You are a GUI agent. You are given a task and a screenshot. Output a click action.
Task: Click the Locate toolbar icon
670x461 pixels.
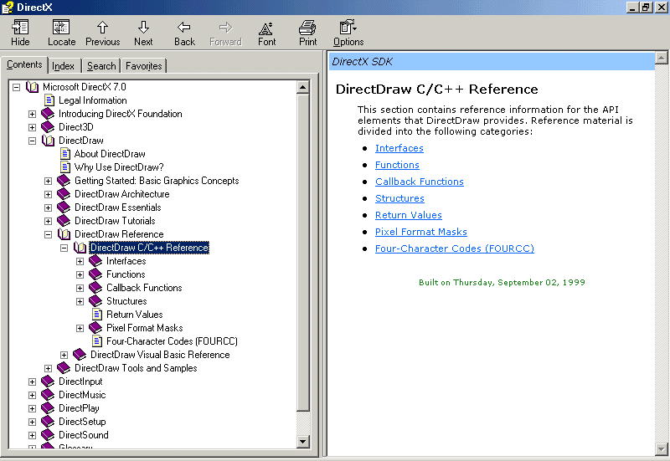(61, 28)
